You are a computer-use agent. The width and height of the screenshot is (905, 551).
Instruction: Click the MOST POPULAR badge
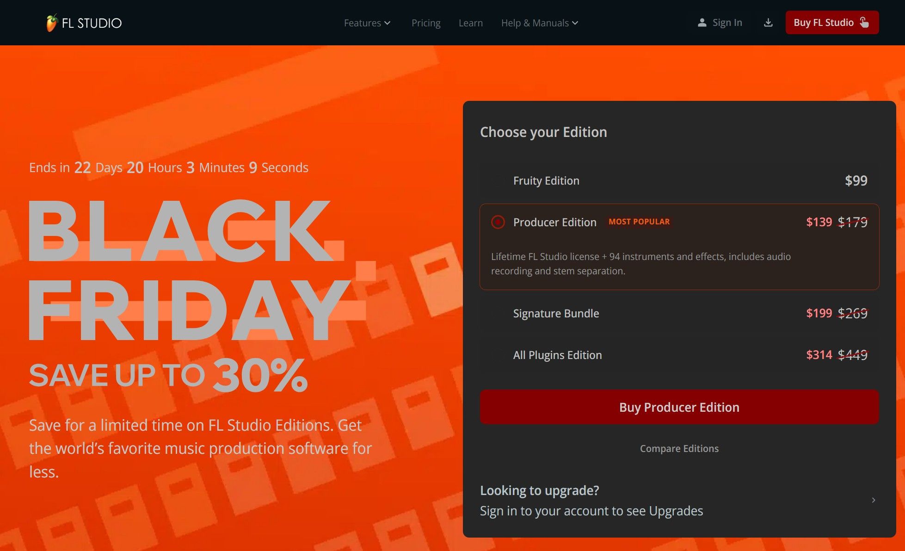pyautogui.click(x=639, y=222)
